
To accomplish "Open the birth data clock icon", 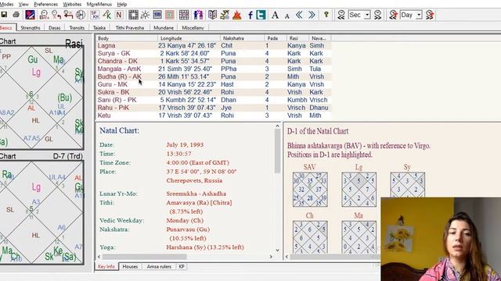I will (44, 15).
